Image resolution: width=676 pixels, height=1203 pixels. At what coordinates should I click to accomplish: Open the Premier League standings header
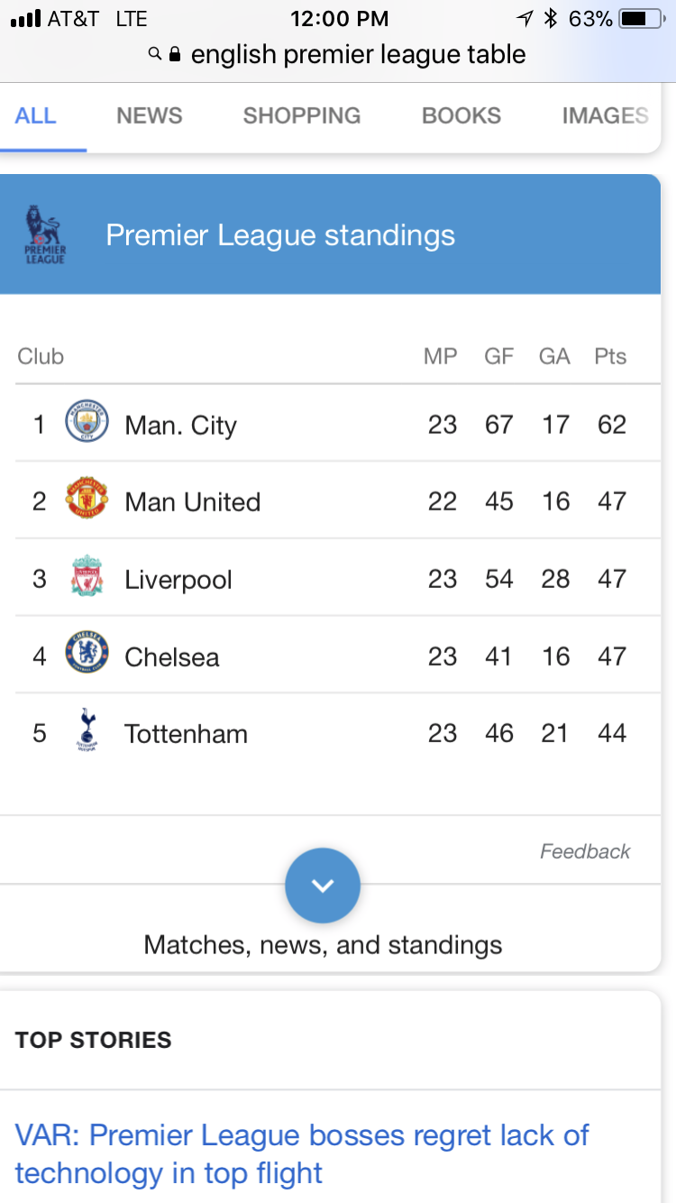(280, 235)
